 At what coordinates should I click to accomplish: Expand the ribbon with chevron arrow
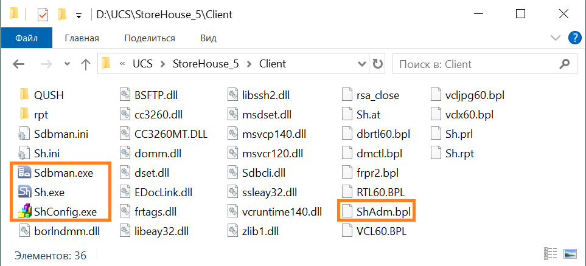click(x=555, y=38)
